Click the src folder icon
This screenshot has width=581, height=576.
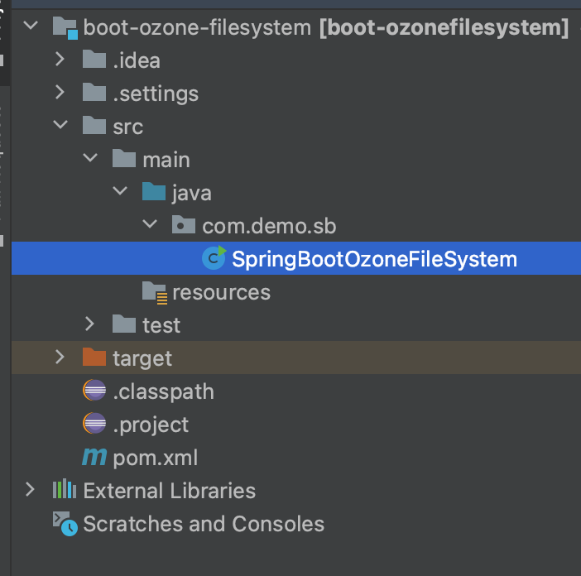tap(94, 125)
